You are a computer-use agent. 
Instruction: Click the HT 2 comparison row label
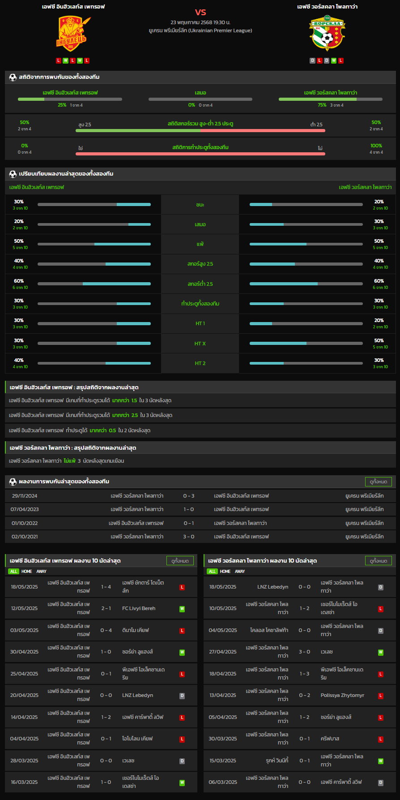click(200, 363)
